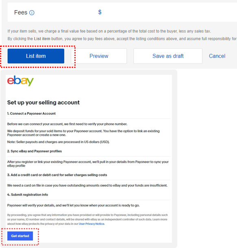Click the Get started button
Viewport: 237px width, 248px height.
20,236
